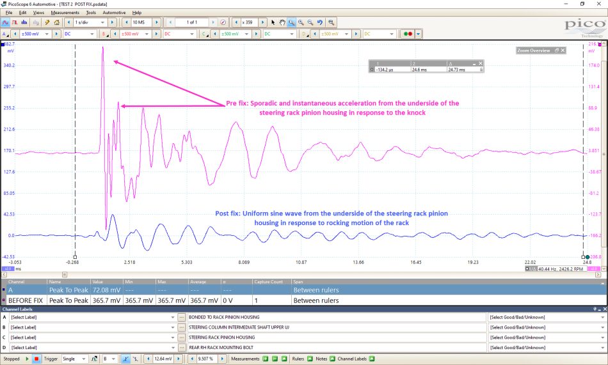The image size is (608, 365).
Task: Decrease sample count 10 MS arrow
Action: tap(127, 22)
